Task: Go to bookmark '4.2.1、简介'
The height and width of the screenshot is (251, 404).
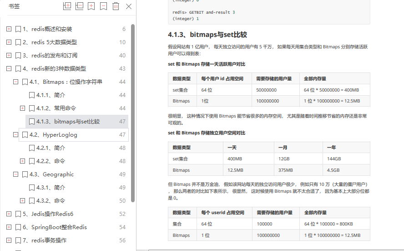Action: tap(51, 148)
